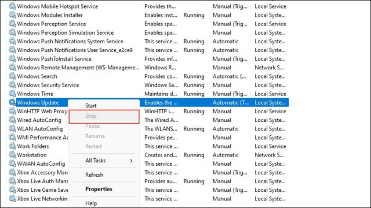This screenshot has height=208, width=371.
Task: Click the WLAN AutoConfig gear icon
Action: click(12, 128)
